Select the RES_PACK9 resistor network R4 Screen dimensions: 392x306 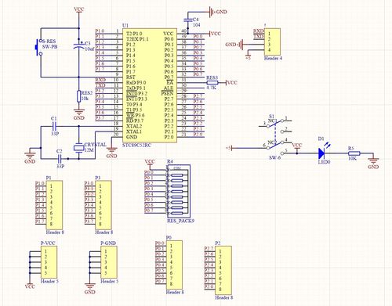[178, 192]
